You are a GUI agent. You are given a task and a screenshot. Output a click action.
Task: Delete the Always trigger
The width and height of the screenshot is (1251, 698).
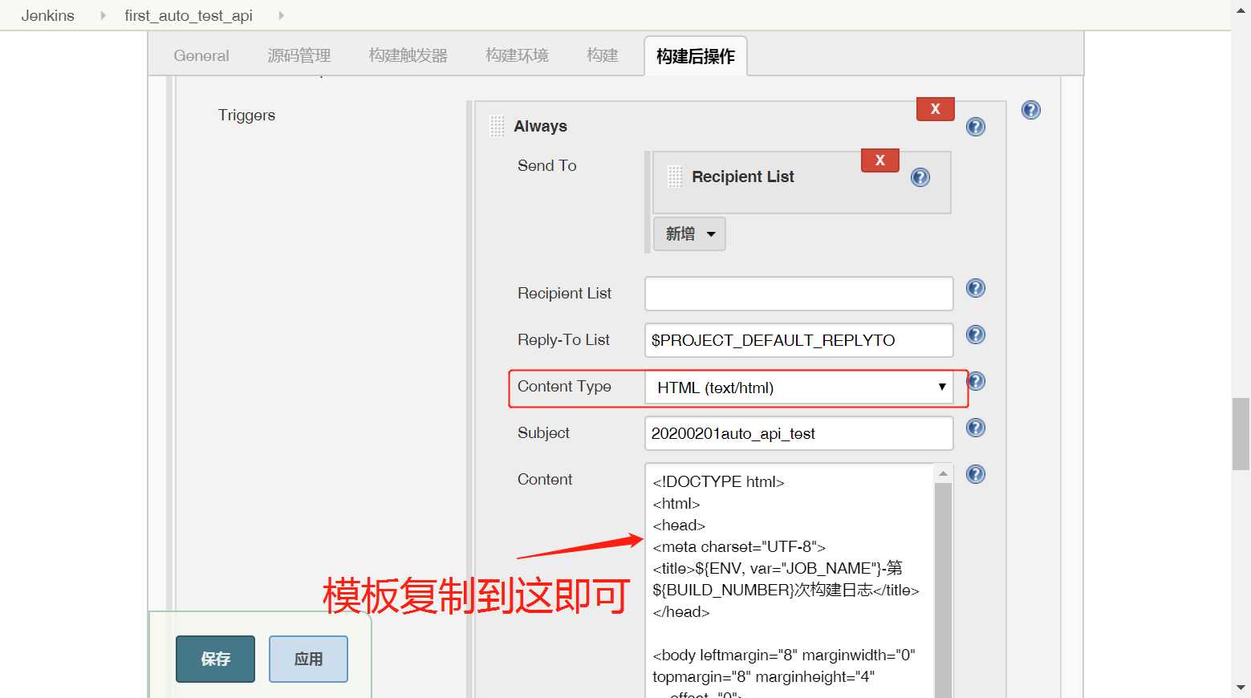click(936, 109)
